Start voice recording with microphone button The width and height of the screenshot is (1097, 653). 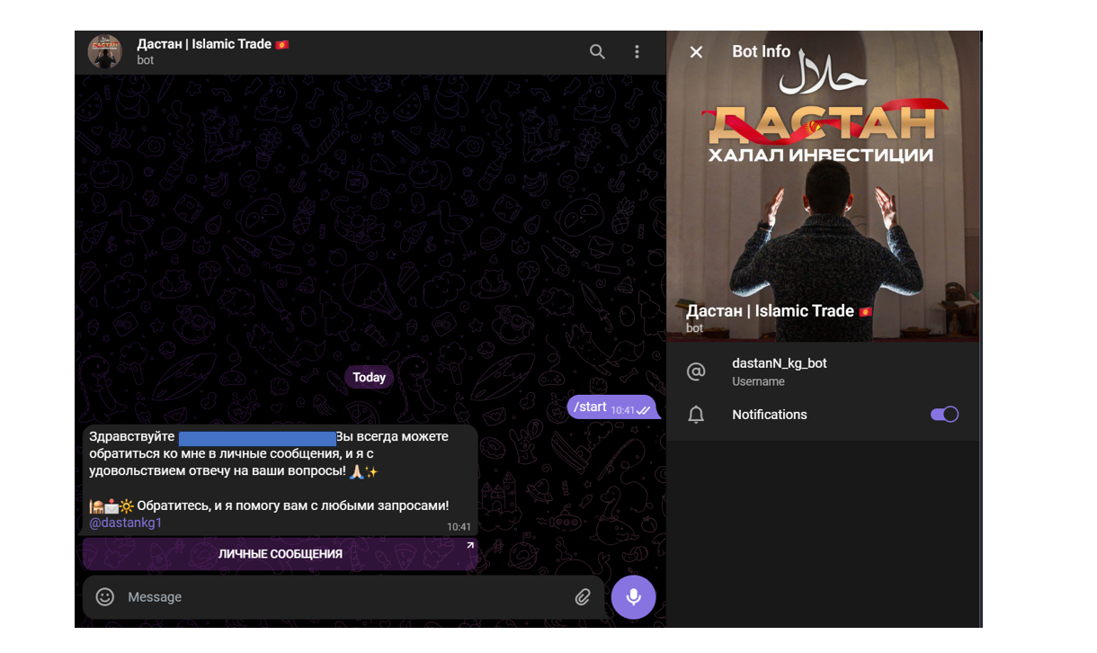[x=633, y=596]
